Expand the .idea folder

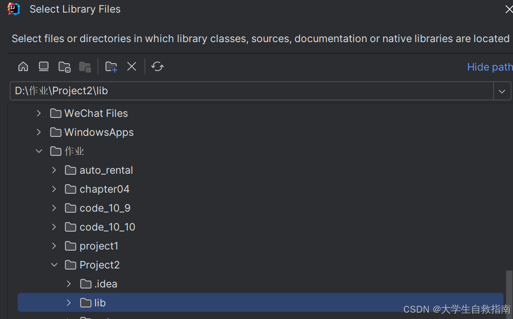tap(68, 284)
